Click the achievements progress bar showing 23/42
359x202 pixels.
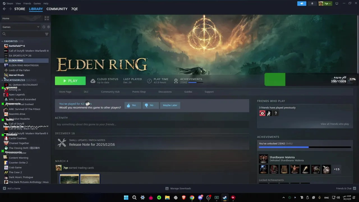305,147
